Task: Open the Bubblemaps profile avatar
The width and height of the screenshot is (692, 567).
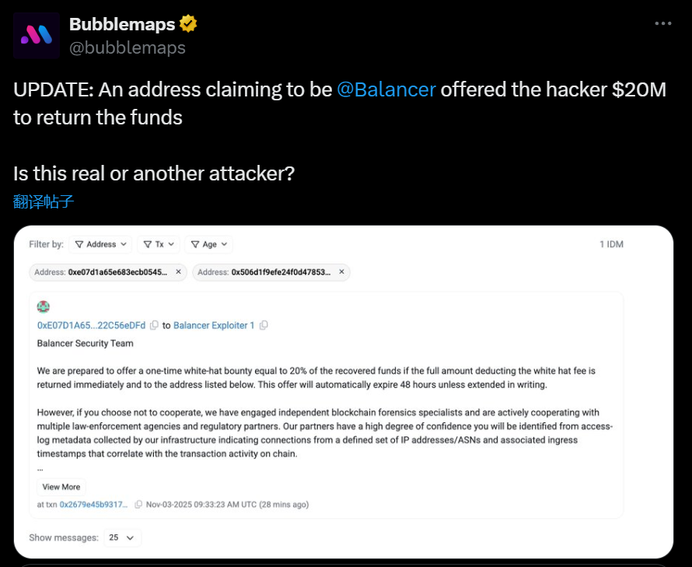Action: [34, 35]
